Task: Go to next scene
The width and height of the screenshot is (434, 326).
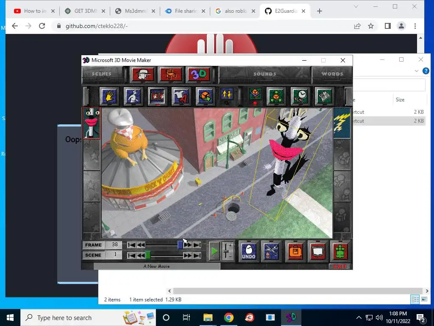Action: (188, 255)
